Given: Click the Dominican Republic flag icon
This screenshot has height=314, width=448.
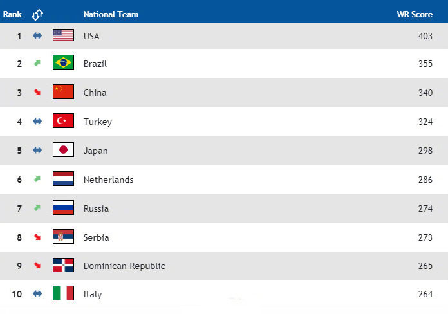Looking at the screenshot, I should pos(63,265).
